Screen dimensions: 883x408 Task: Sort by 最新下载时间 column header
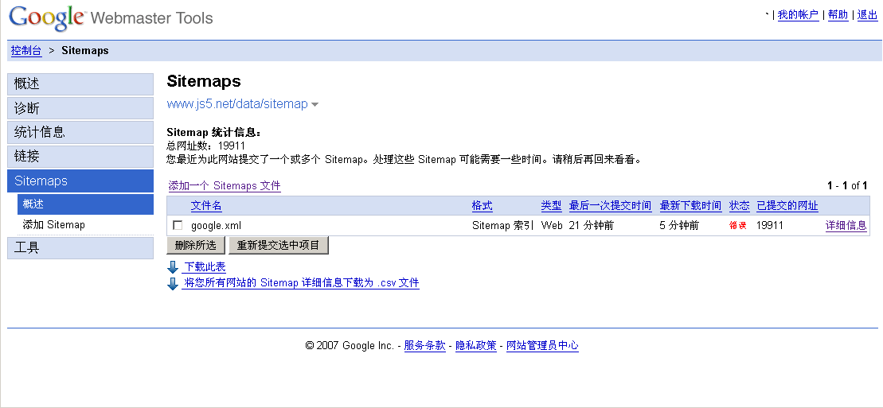pos(690,206)
